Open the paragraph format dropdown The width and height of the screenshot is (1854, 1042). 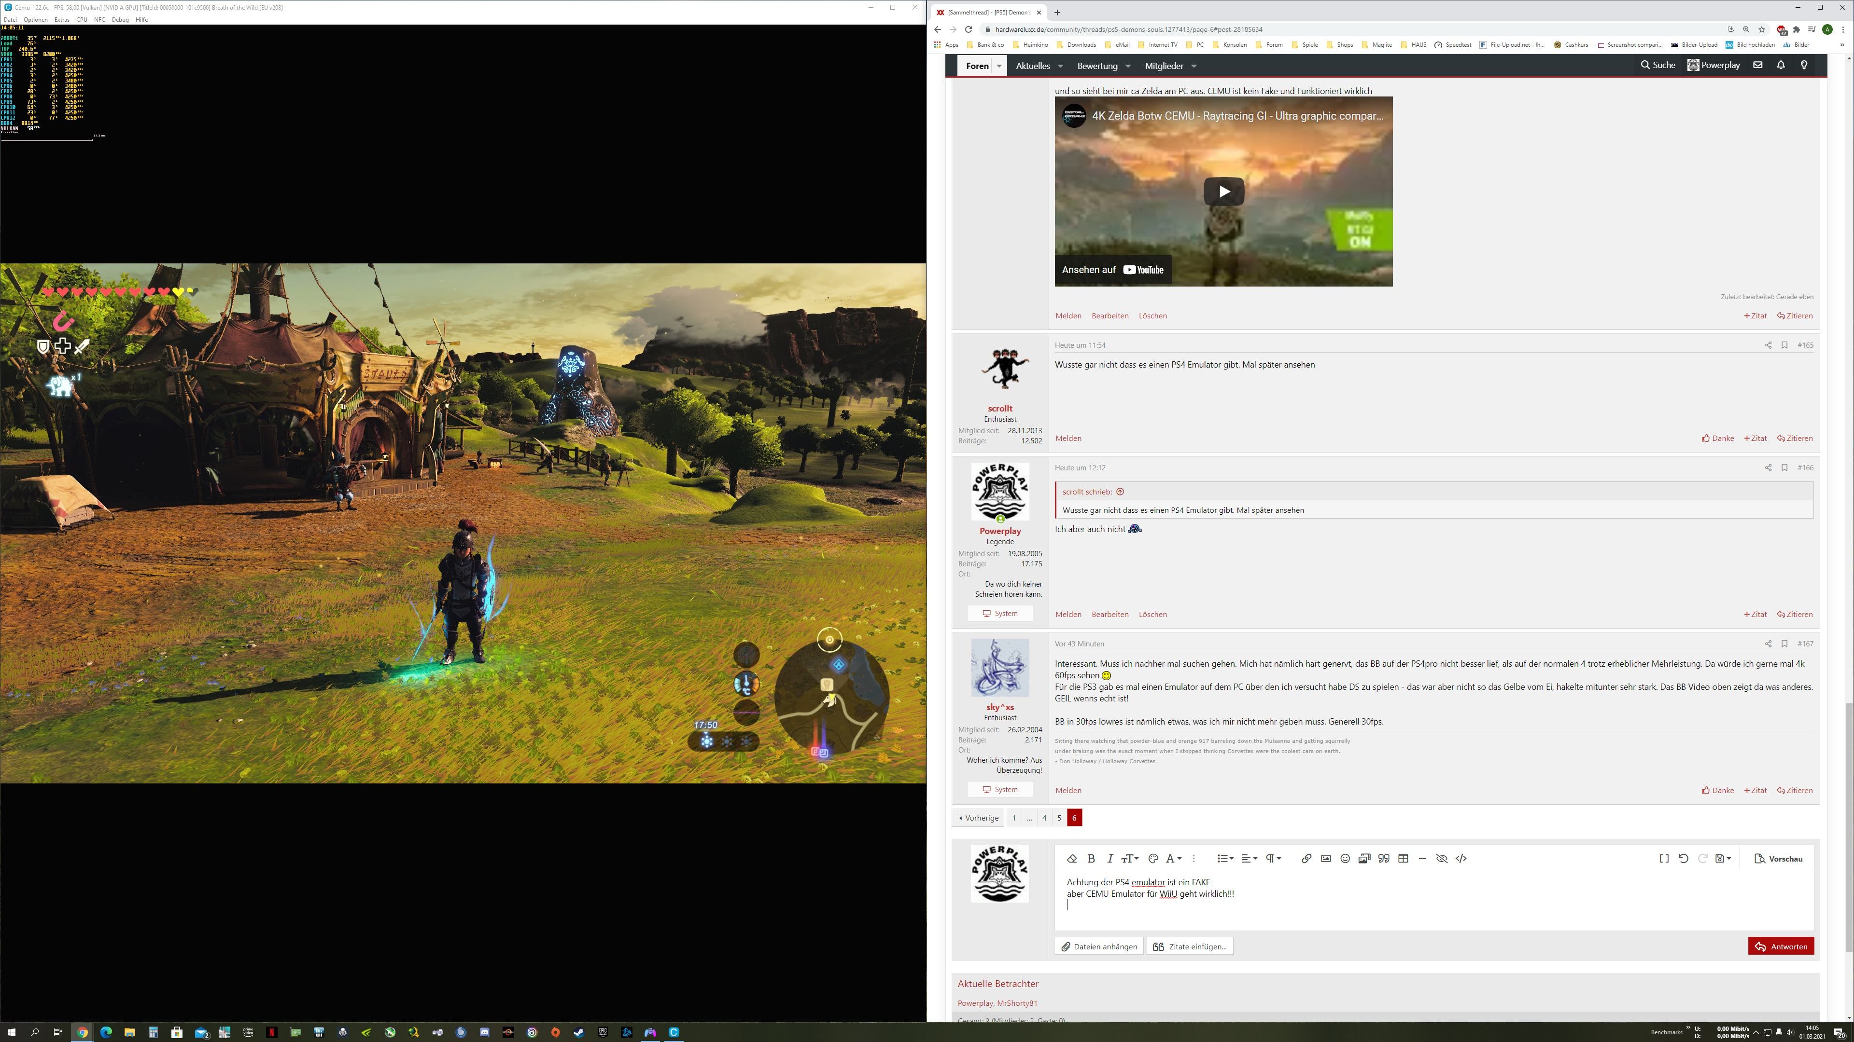click(1273, 859)
